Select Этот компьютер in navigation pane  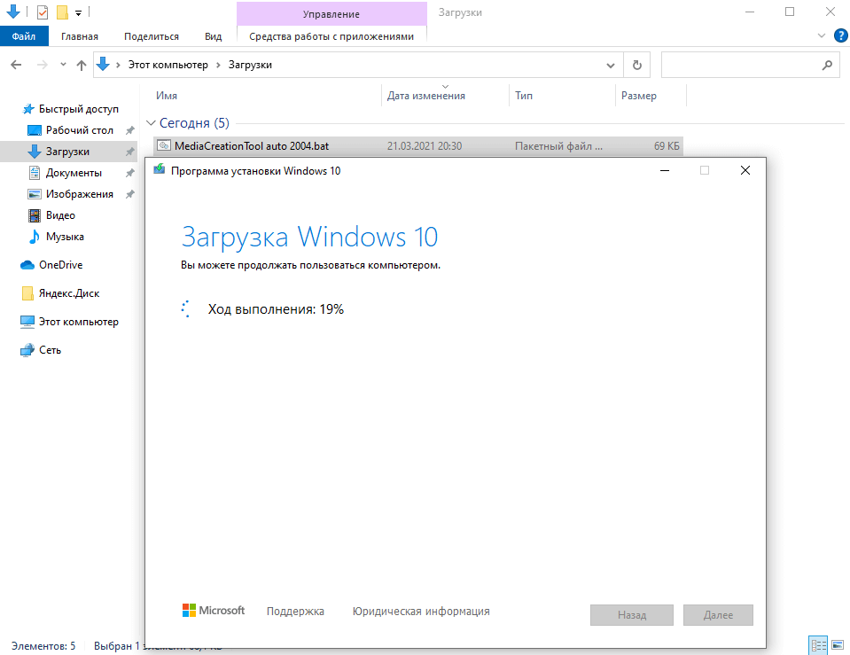pos(69,322)
